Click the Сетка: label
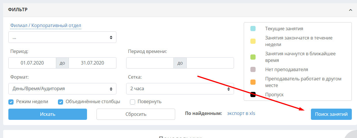Screen dimensions: 357x138 pos(135,77)
